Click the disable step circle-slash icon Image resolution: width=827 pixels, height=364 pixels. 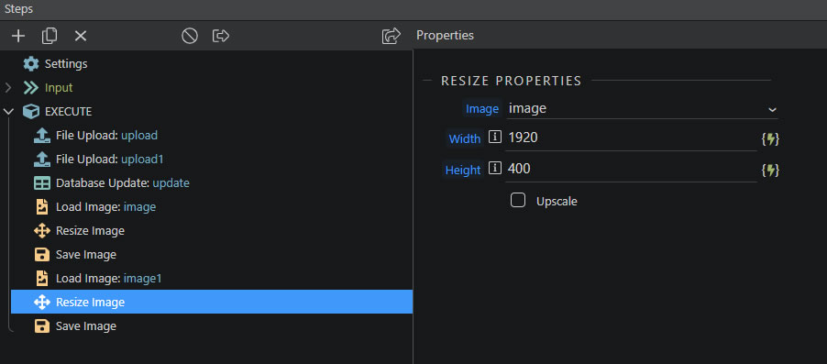click(x=190, y=36)
